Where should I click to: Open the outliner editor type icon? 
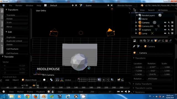click(135, 10)
